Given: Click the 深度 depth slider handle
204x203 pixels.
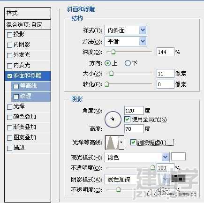Looking at the screenshot, I should click(113, 52).
